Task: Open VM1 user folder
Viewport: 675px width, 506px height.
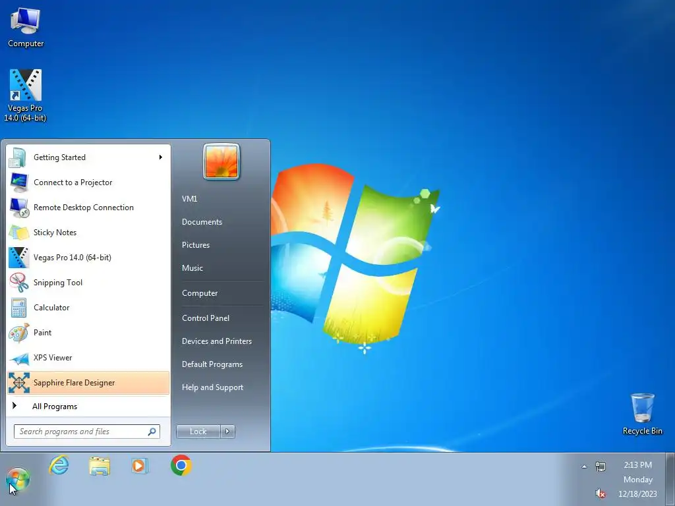Action: tap(189, 199)
